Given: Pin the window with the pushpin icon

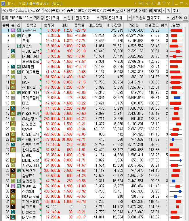Looking at the screenshot, I should [159, 3].
